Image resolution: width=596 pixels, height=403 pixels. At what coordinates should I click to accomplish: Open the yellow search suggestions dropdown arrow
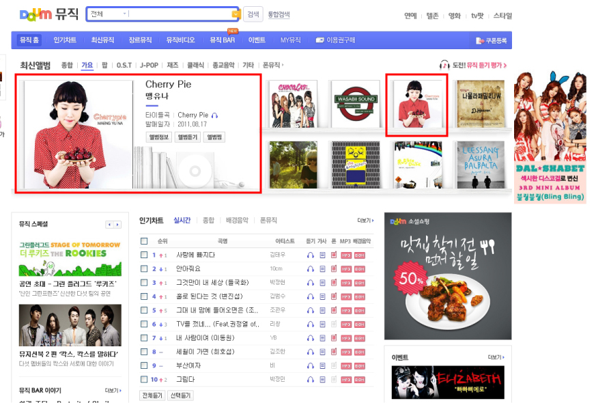click(236, 14)
